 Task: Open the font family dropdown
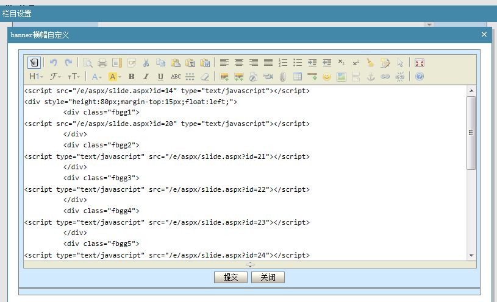tap(55, 77)
